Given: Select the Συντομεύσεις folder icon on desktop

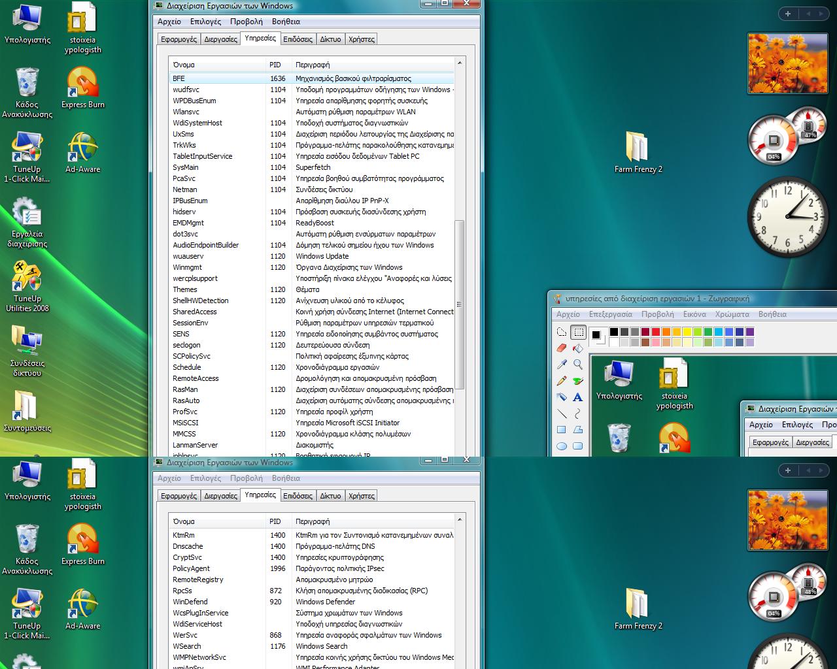Looking at the screenshot, I should click(27, 412).
